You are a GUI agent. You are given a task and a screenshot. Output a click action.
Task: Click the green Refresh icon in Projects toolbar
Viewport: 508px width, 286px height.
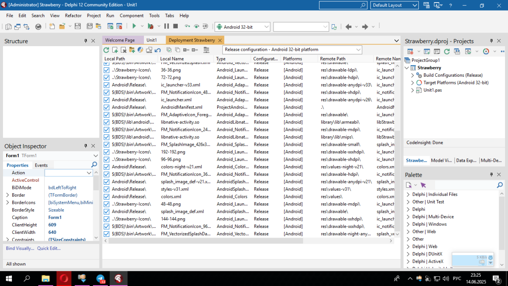click(x=447, y=51)
